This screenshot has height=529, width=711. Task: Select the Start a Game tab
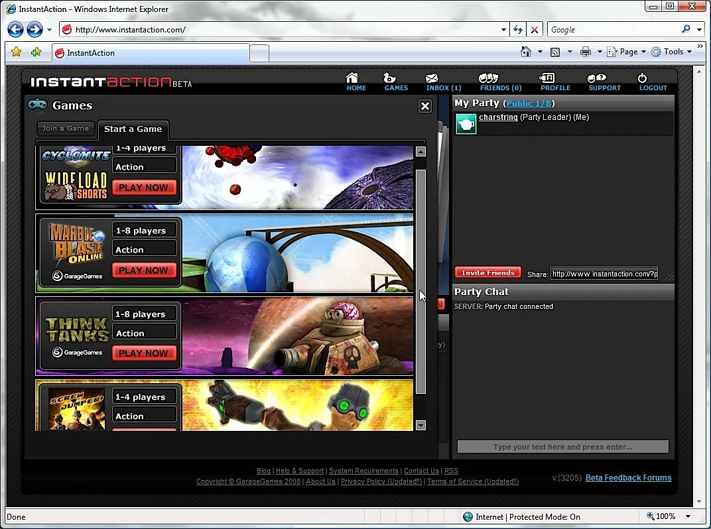pos(133,129)
